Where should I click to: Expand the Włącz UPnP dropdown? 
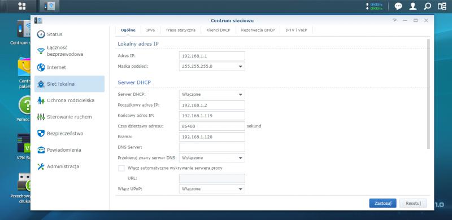pos(241,189)
